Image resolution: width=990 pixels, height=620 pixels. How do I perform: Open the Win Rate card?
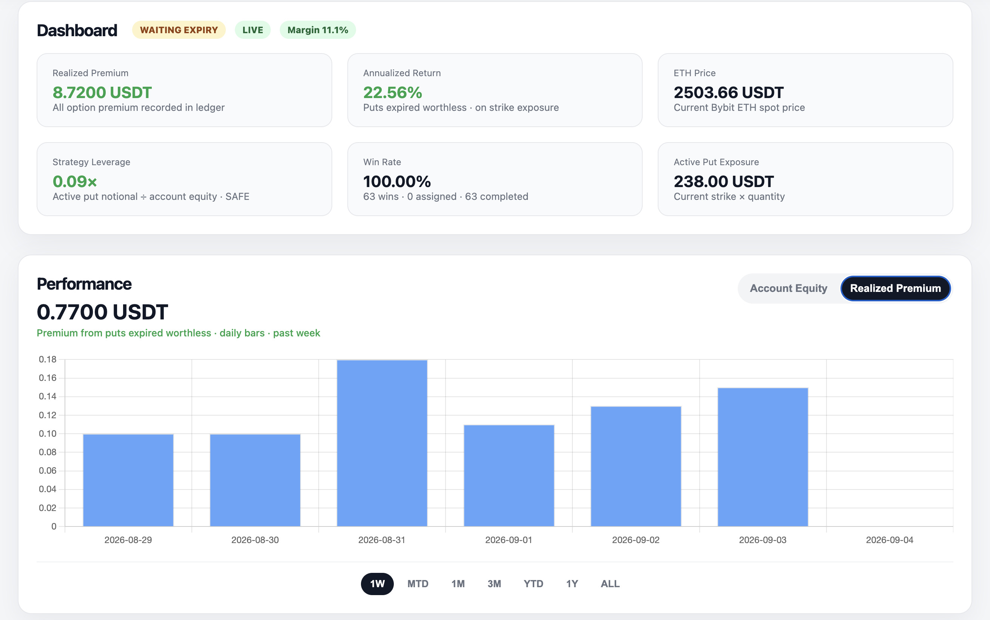[495, 179]
